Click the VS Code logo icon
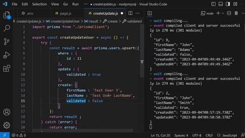245x138 pixels. click(x=5, y=4)
